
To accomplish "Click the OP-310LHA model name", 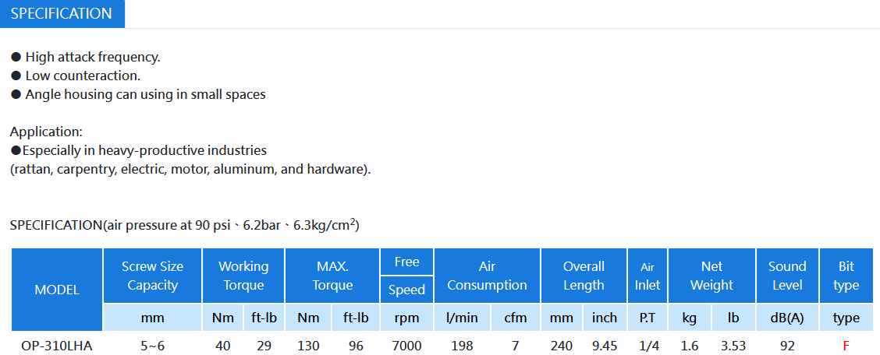I will coord(57,346).
